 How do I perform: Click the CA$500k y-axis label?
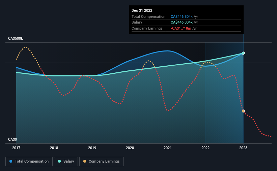[16, 38]
